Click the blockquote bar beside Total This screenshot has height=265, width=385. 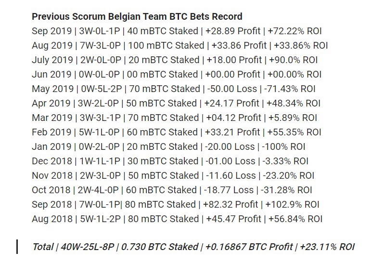point(17,247)
